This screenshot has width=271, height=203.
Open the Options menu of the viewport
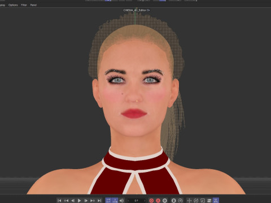tap(13, 5)
